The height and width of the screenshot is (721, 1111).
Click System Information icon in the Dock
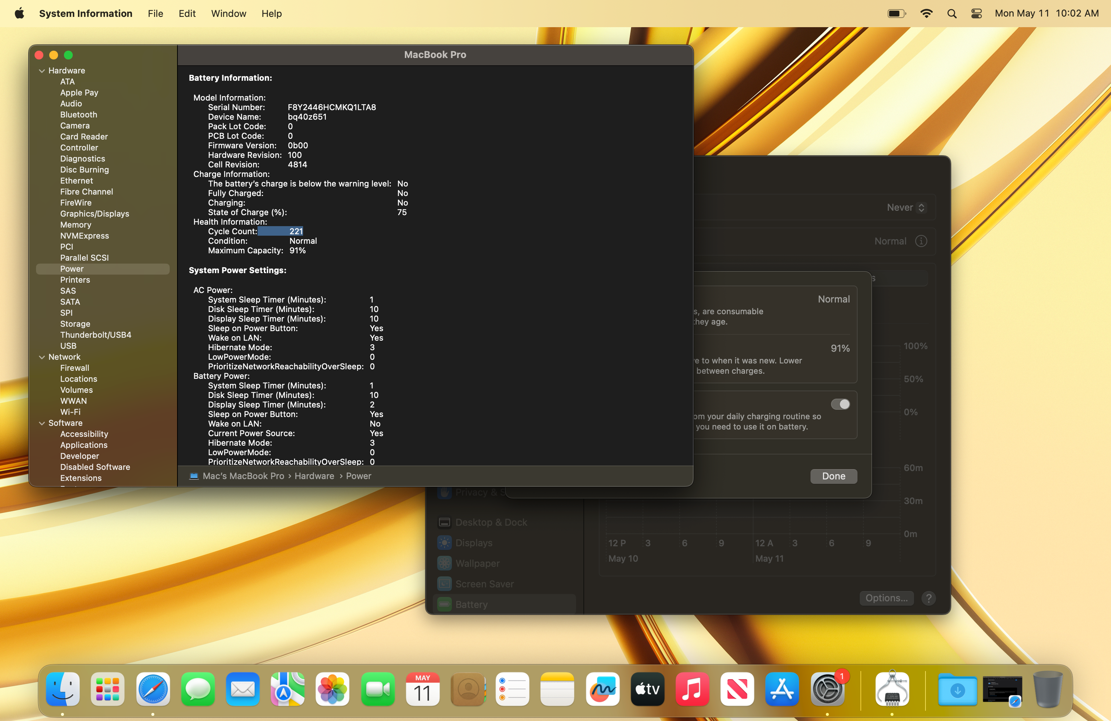pos(892,689)
